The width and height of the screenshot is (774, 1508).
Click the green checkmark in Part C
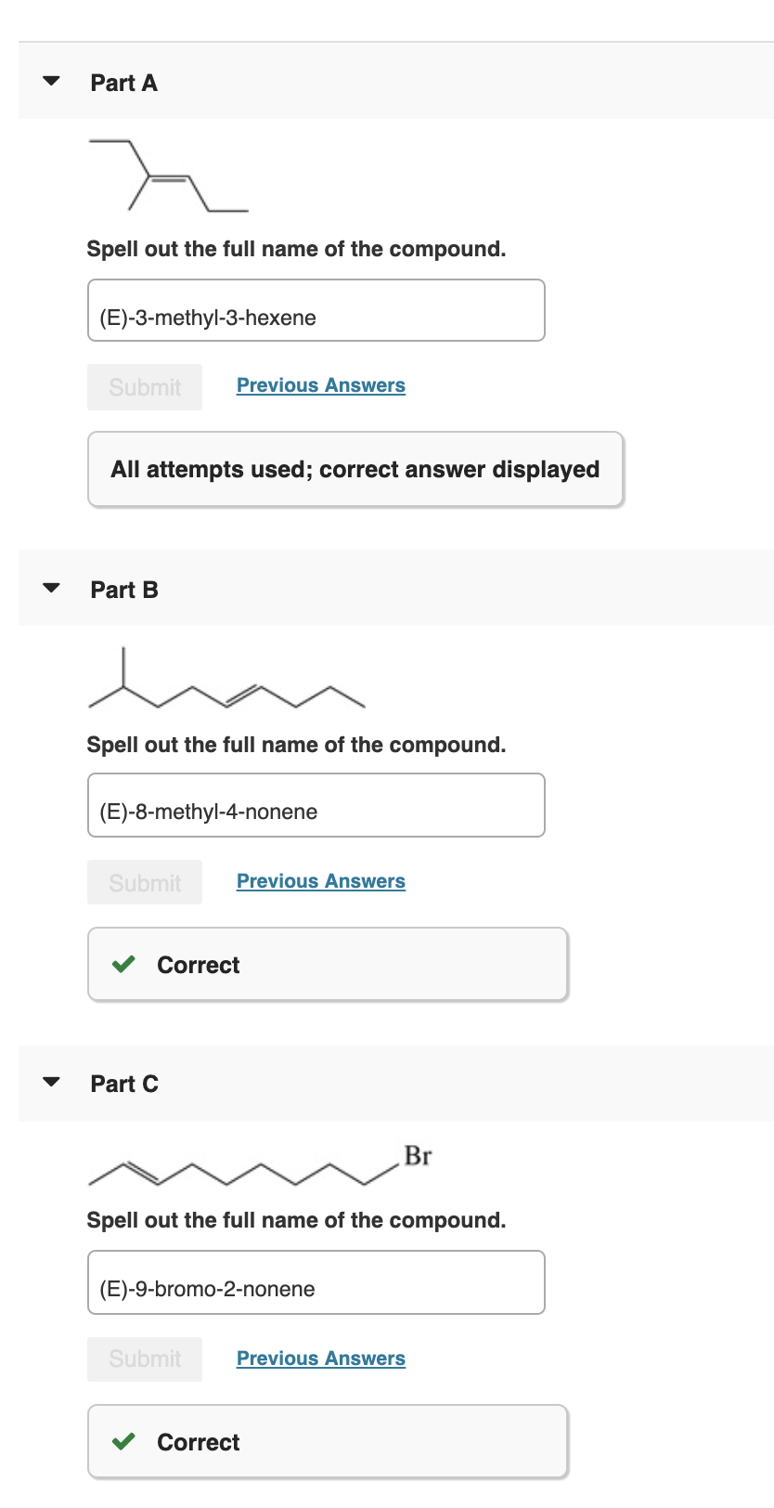point(123,1441)
